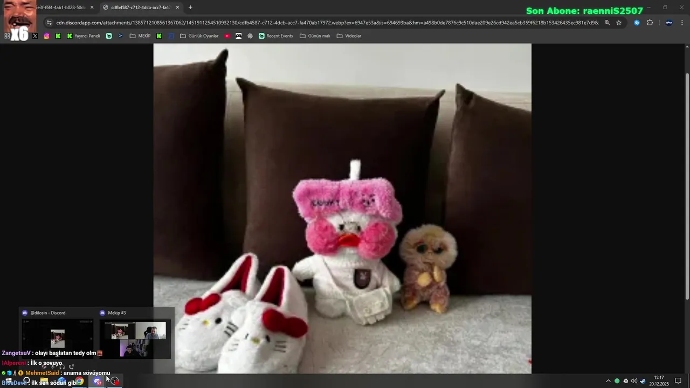Screen dimensions: 690x388
Task: Open the game controller bookmark icon
Action: pos(238,36)
